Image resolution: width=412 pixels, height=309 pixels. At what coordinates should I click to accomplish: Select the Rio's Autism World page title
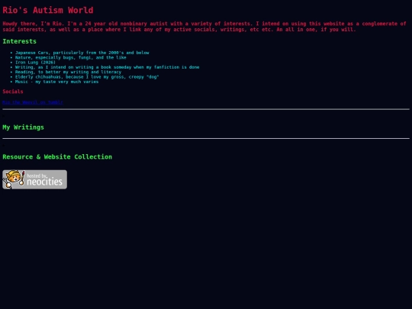48,10
